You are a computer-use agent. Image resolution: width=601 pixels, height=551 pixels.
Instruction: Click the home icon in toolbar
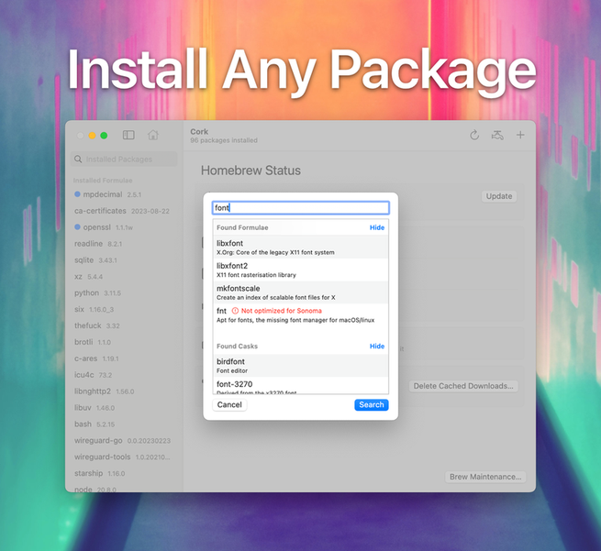point(153,135)
